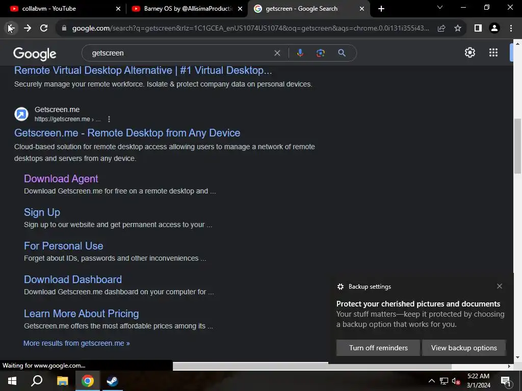Open the clock showing 5:22 AM
The height and width of the screenshot is (391, 522).
(478, 381)
